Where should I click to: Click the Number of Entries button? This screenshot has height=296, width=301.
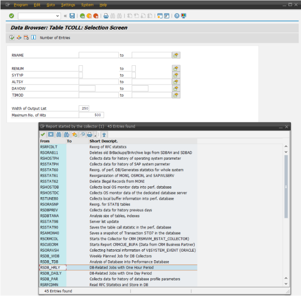pyautogui.click(x=55, y=38)
